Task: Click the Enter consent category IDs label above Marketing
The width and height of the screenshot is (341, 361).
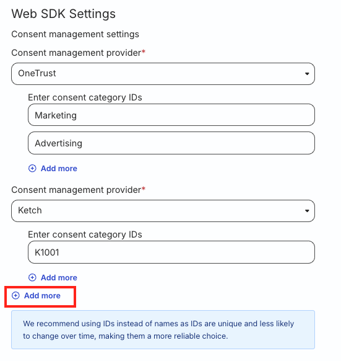Action: click(85, 97)
